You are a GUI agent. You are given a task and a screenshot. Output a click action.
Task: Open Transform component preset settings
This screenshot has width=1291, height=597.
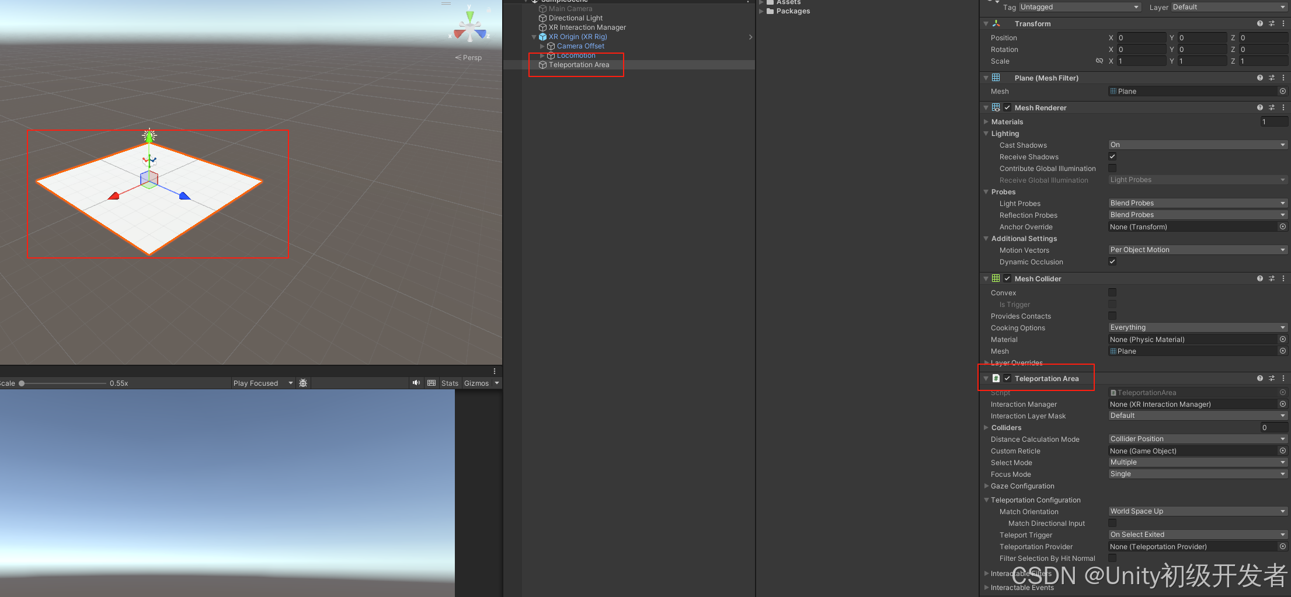pos(1272,24)
